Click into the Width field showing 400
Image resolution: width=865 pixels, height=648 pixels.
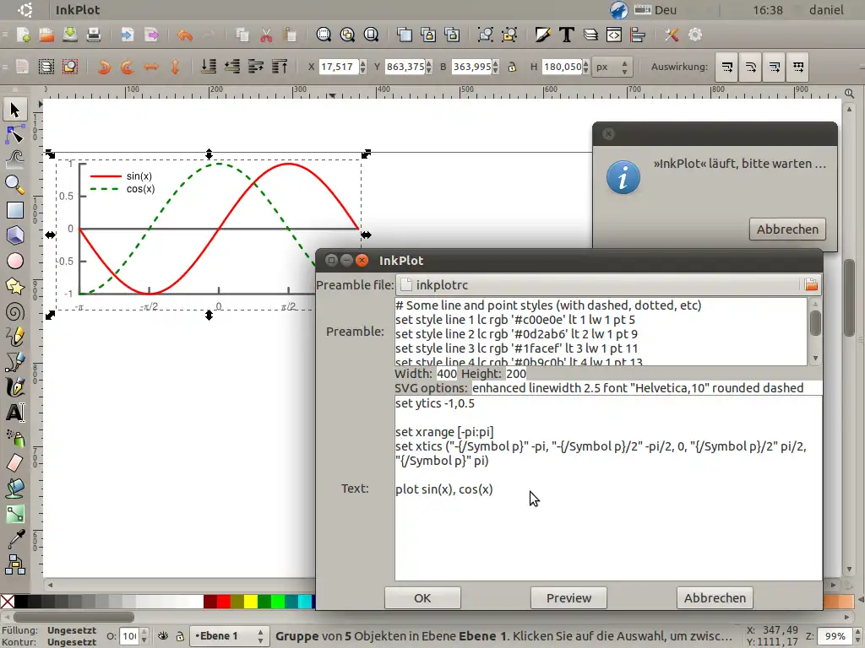coord(447,374)
